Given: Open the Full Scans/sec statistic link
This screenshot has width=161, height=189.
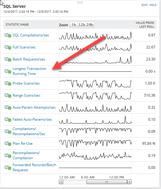Looking at the screenshot, I should coord(24,47).
